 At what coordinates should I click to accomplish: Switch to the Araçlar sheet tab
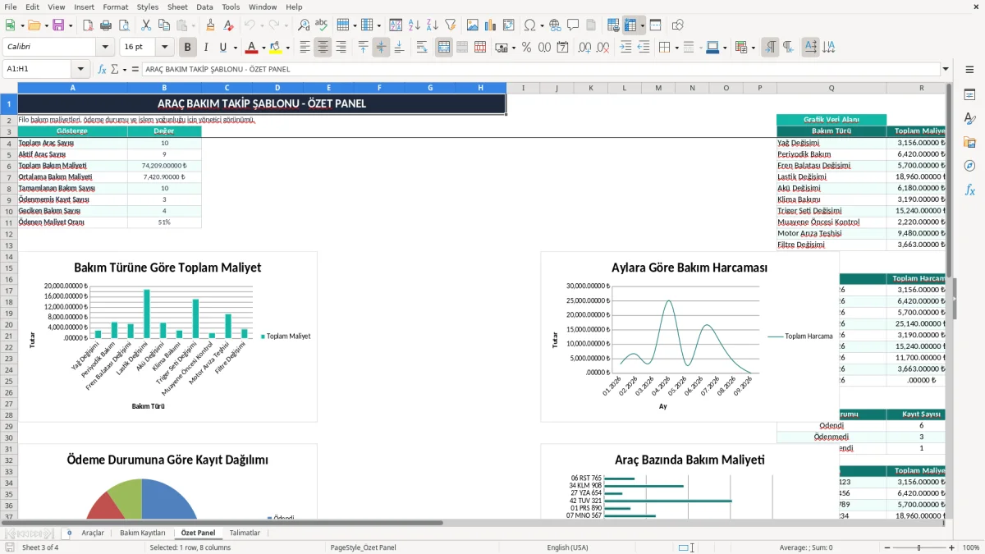(93, 533)
